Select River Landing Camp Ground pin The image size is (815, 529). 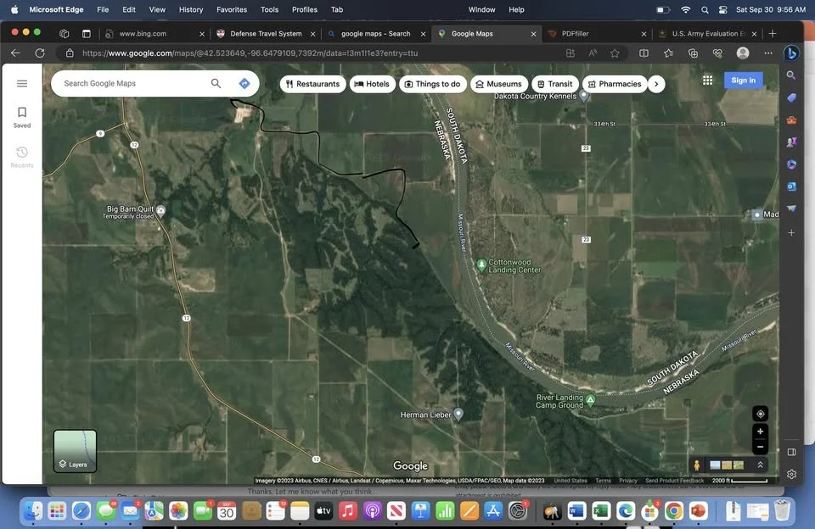591,400
